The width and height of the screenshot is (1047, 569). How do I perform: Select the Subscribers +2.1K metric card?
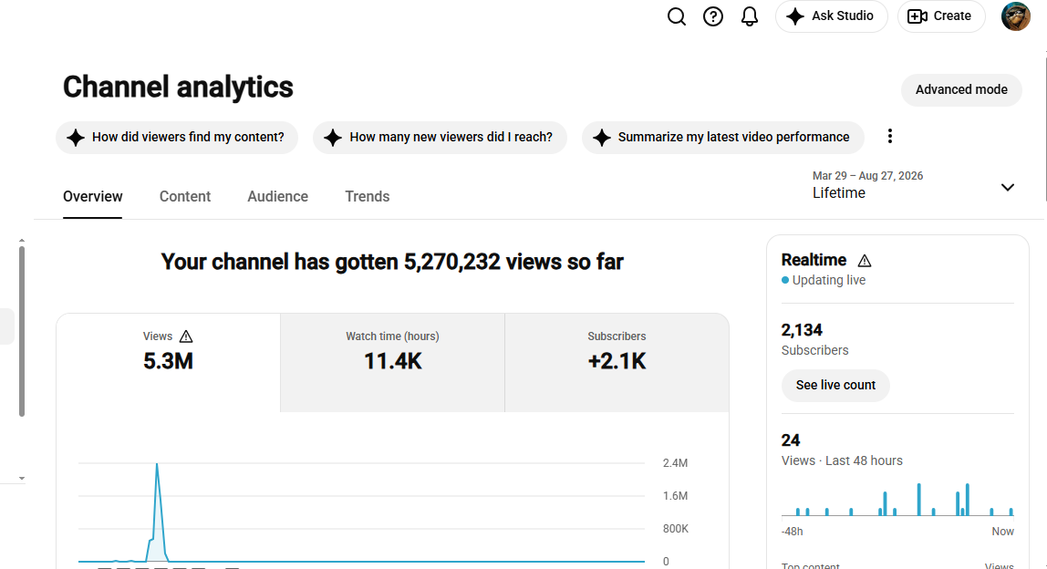(x=617, y=363)
